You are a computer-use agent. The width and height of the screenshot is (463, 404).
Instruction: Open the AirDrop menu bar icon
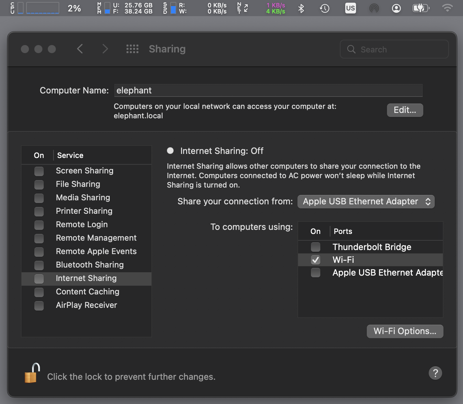click(x=374, y=8)
